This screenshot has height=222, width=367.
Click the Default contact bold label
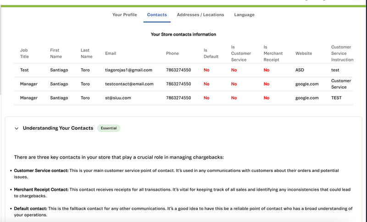pos(30,208)
